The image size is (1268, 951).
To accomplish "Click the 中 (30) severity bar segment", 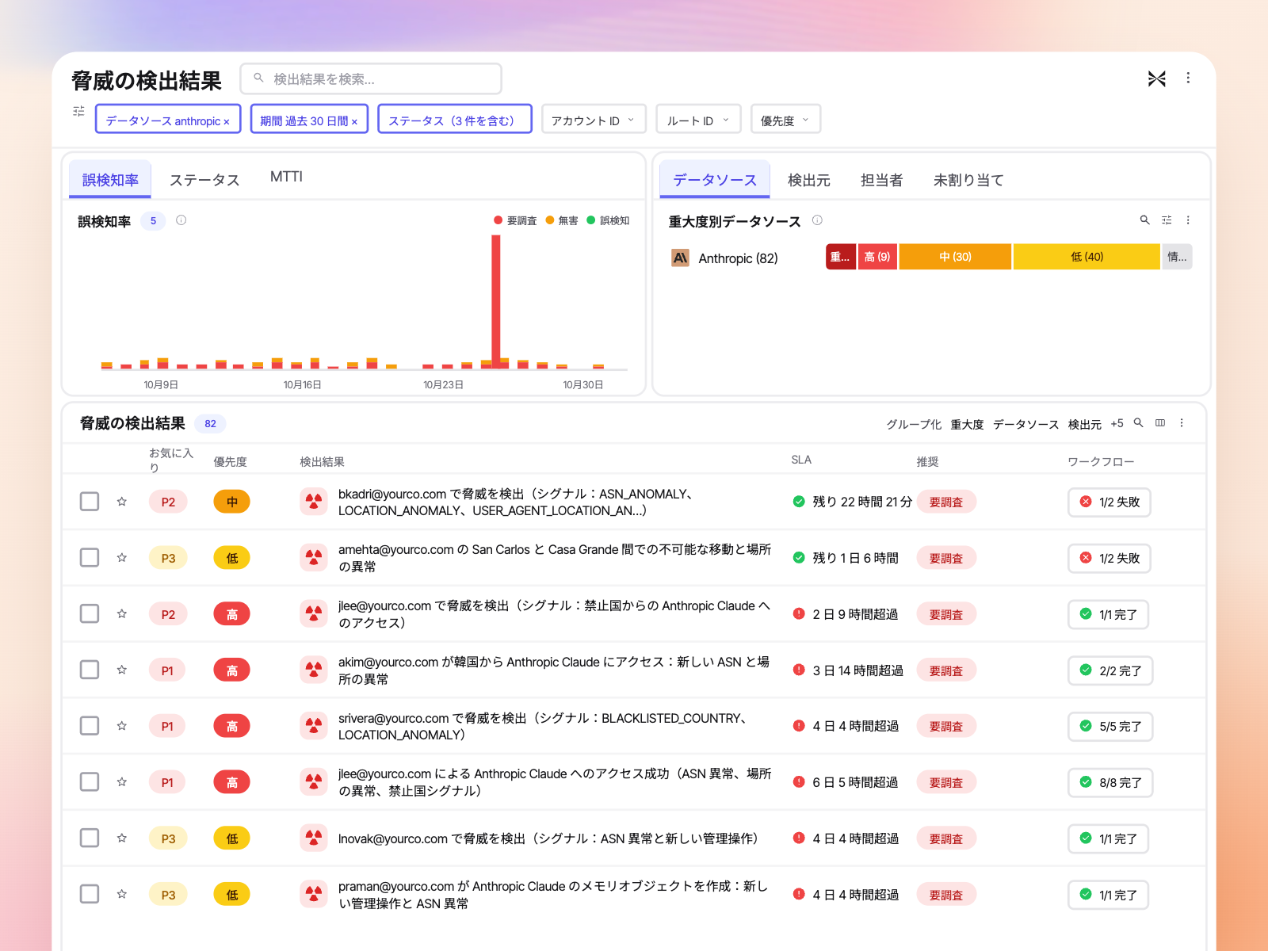I will point(955,257).
